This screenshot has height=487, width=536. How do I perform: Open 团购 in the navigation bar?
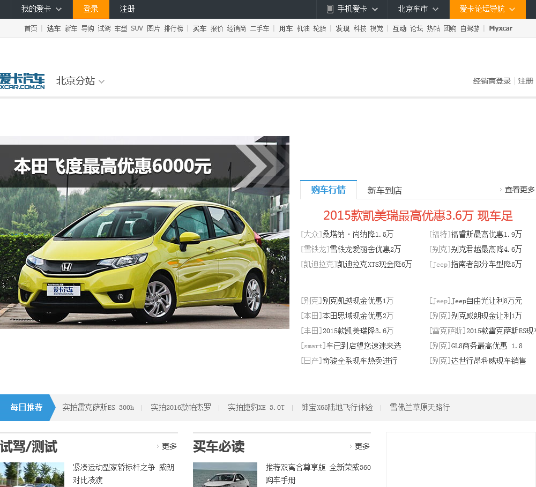tap(450, 28)
